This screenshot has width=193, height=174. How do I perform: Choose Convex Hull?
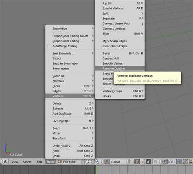coord(120,59)
